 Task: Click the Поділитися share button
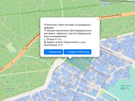coord(53,52)
